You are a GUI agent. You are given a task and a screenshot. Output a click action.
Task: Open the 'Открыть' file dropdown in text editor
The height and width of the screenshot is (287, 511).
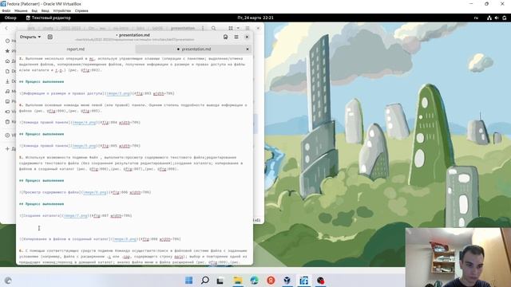pos(30,37)
